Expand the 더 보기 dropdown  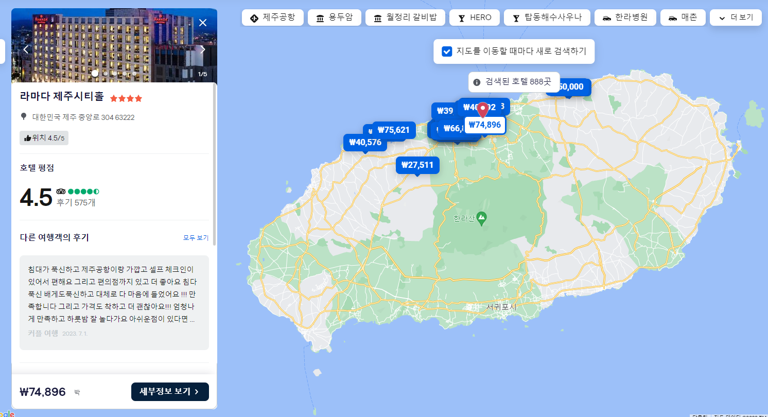(x=736, y=18)
